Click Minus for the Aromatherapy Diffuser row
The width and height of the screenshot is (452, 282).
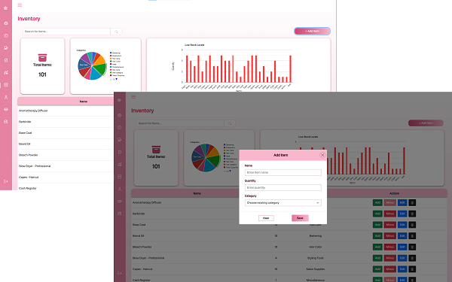[x=389, y=202]
